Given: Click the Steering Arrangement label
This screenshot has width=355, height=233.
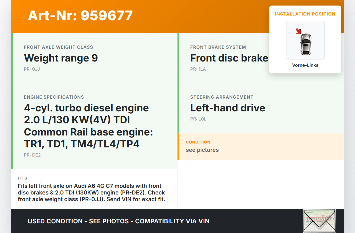Looking at the screenshot, I should click(222, 97).
